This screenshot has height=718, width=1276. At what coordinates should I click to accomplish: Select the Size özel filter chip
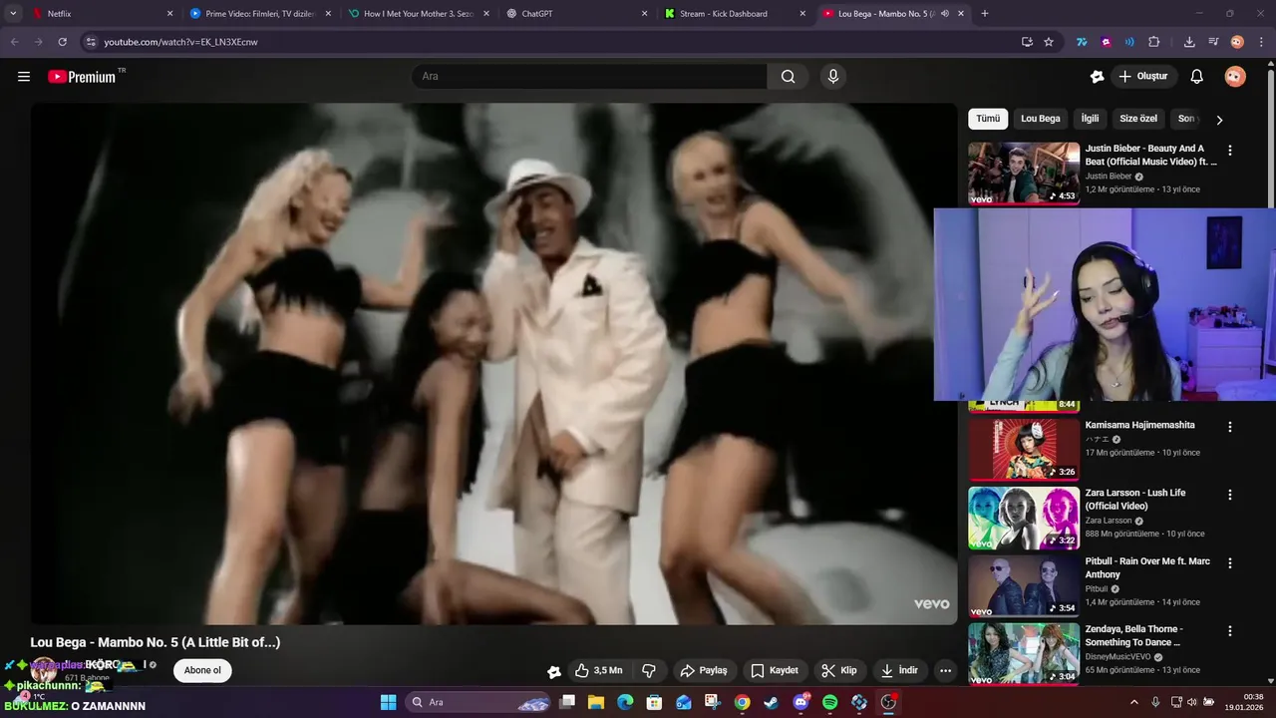coord(1138,119)
